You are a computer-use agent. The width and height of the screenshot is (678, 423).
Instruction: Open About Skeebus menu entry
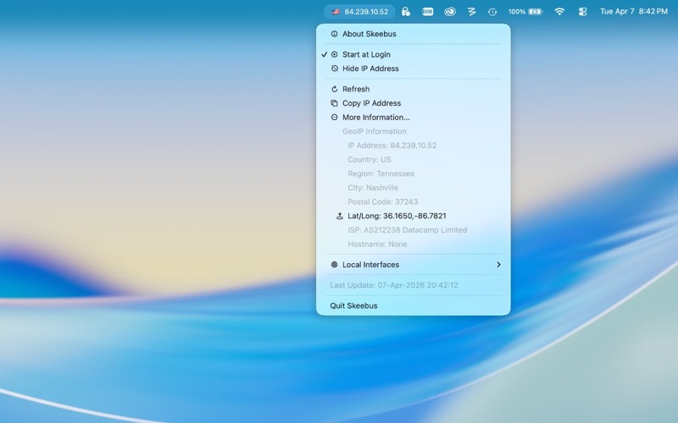coord(414,34)
